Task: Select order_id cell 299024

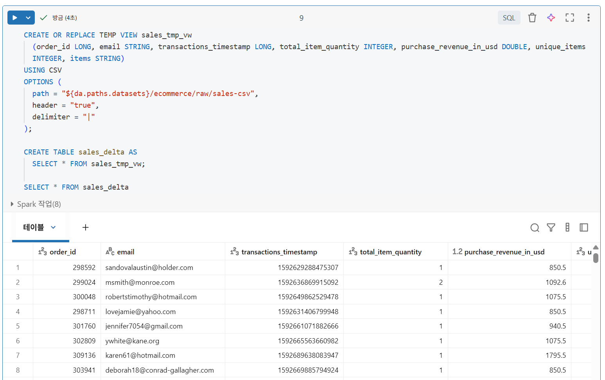Action: [x=67, y=282]
